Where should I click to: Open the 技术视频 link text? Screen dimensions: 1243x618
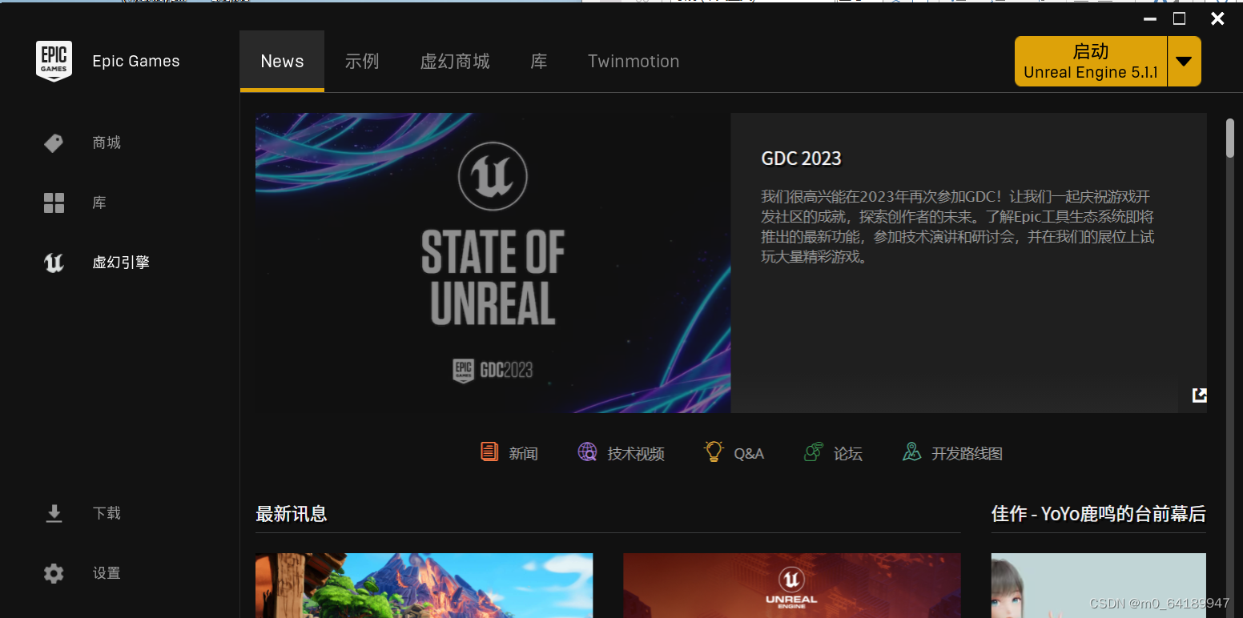pos(636,454)
